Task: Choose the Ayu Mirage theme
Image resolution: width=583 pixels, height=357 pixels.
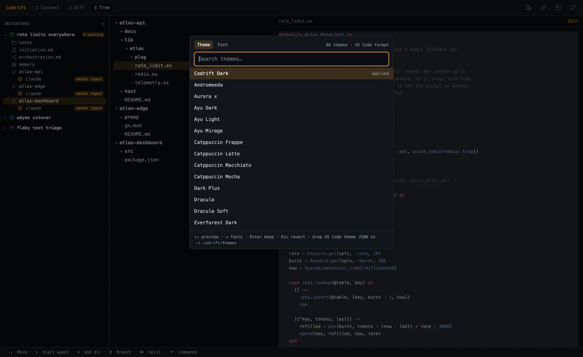Action: point(291,131)
